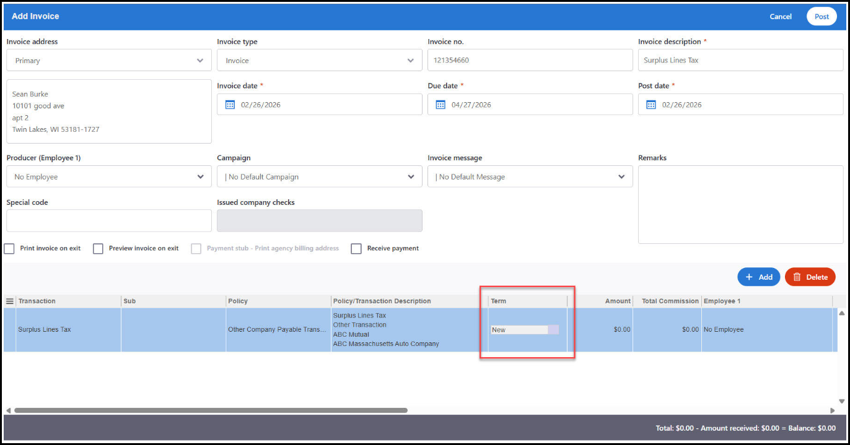Screen dimensions: 850x445
Task: Click ABC Massachusetts Auto Company description text
Action: point(386,344)
